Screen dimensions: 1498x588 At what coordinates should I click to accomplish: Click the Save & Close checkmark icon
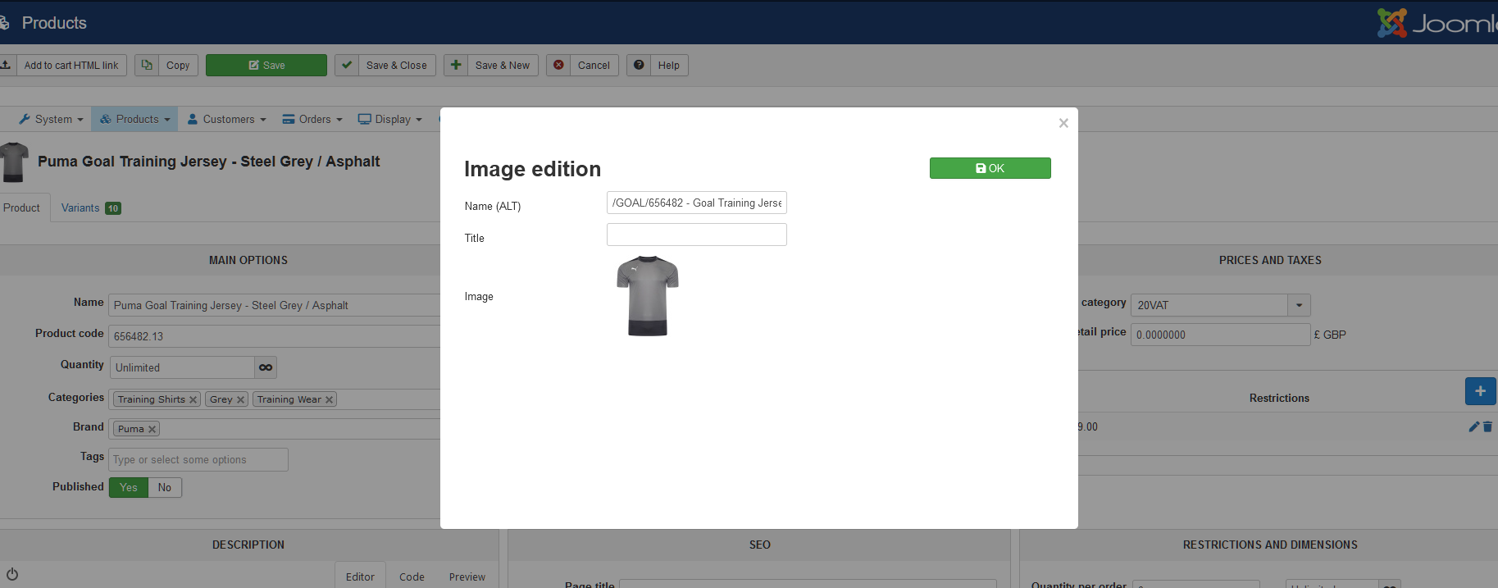[348, 66]
